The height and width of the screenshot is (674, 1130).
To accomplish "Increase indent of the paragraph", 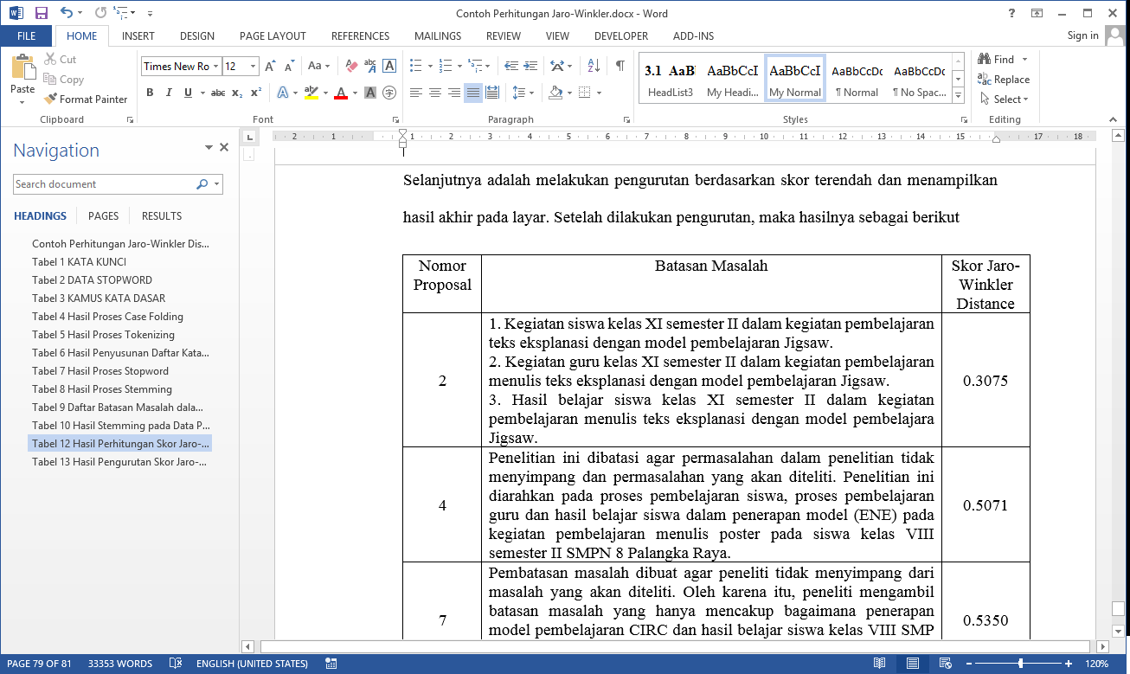I will (530, 66).
